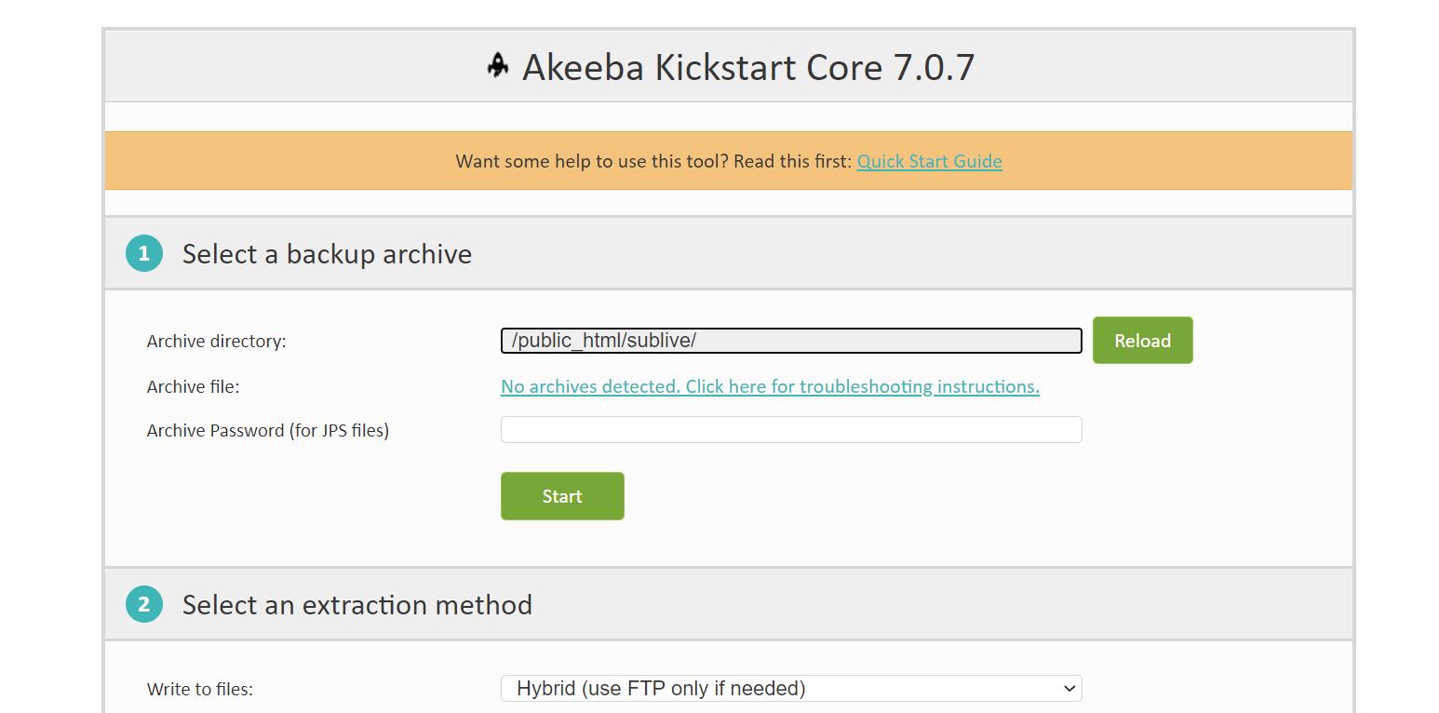Click the Write to files label
This screenshot has height=713, width=1439.
(200, 690)
